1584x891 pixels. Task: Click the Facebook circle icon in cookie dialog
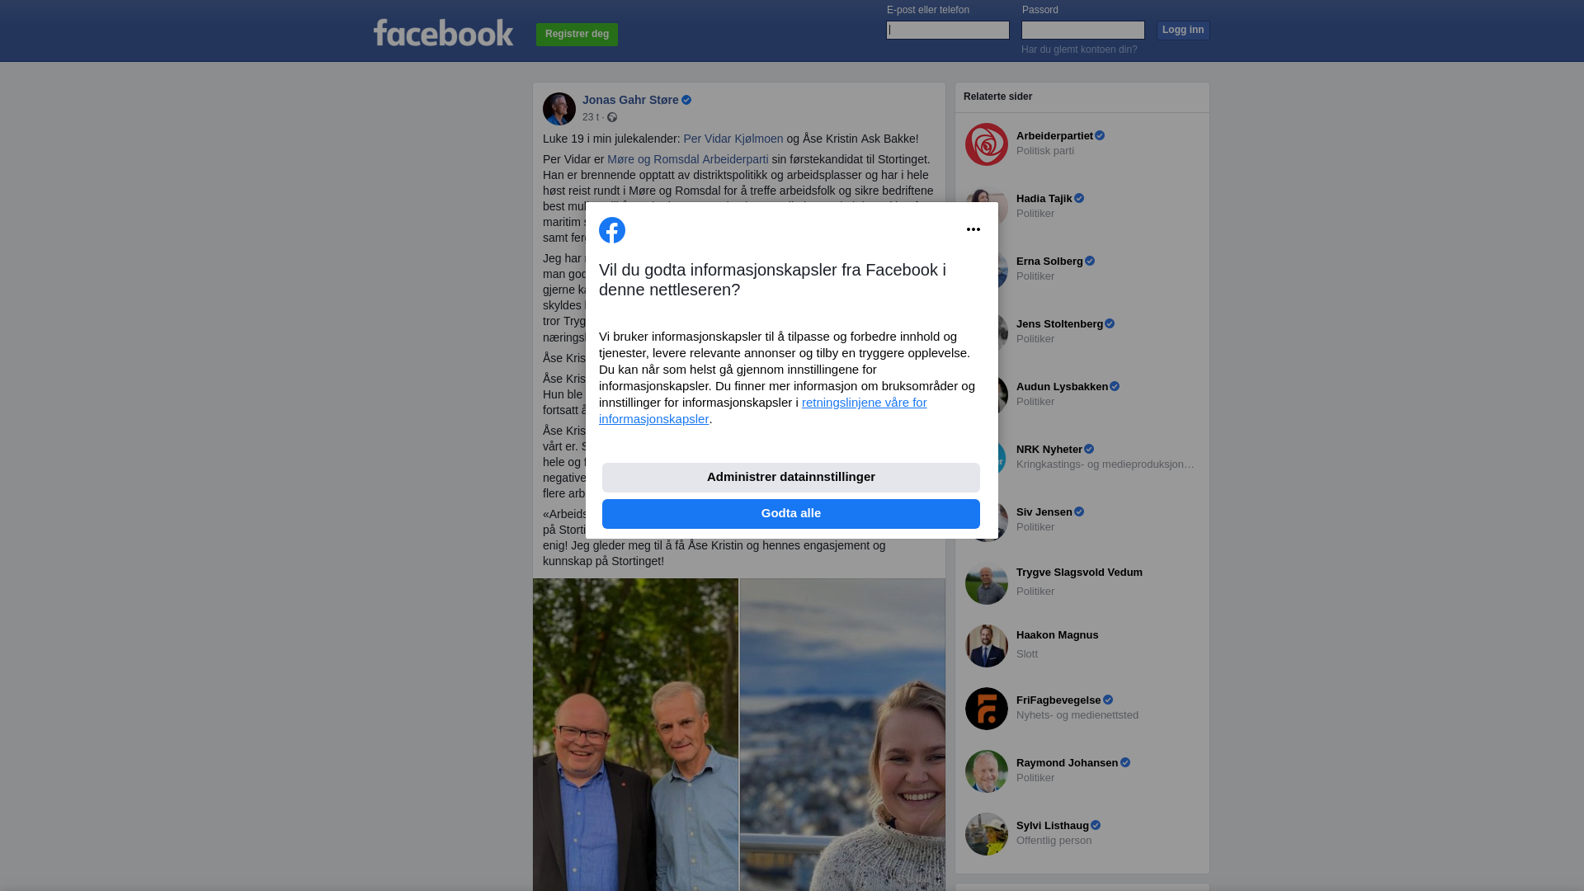612,230
